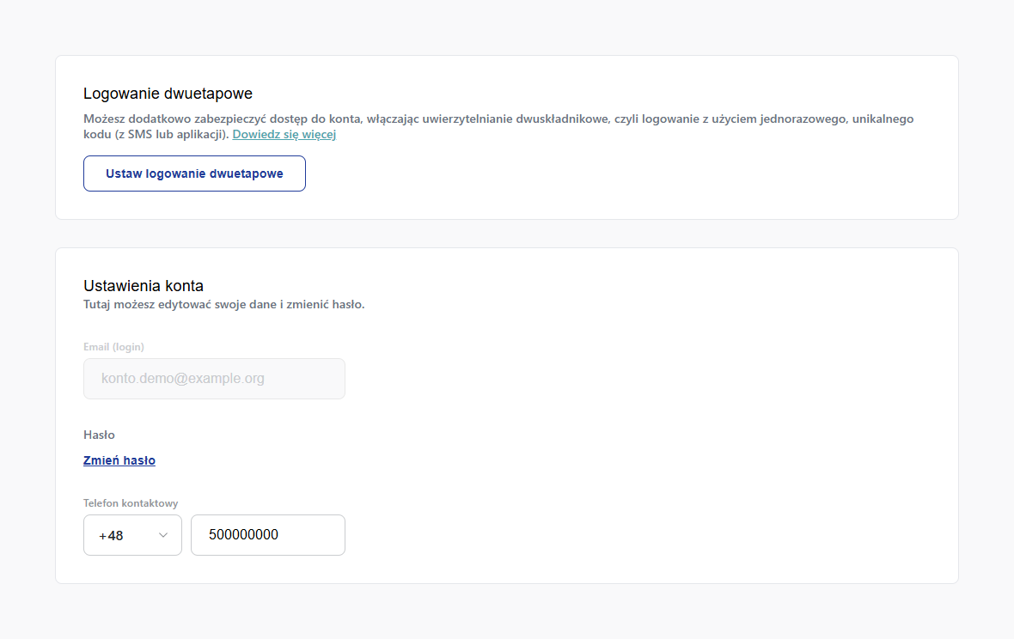Expand the +48 country code dropdown
Image resolution: width=1014 pixels, height=639 pixels.
tap(132, 535)
